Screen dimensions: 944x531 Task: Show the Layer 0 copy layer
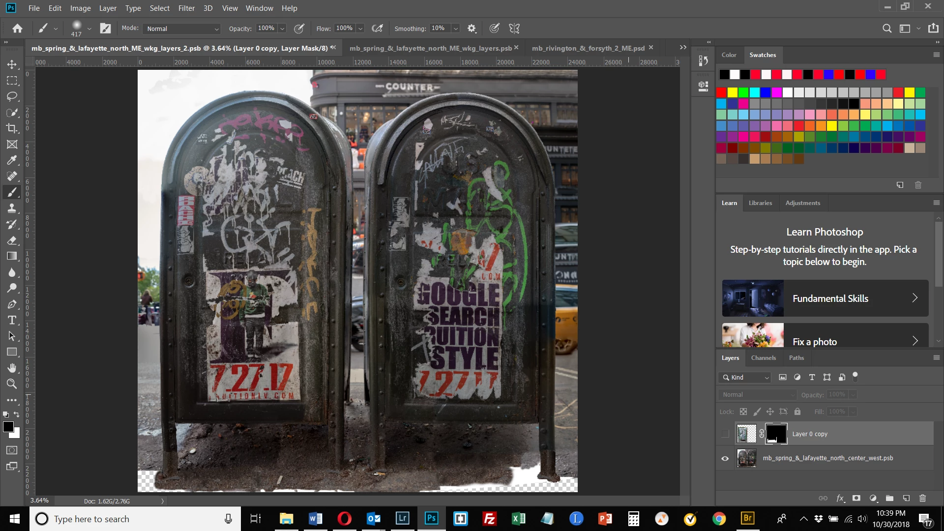click(725, 434)
